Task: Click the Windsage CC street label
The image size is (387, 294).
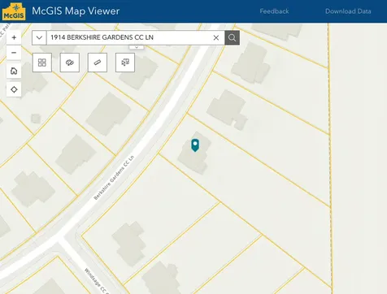Action: [x=96, y=281]
